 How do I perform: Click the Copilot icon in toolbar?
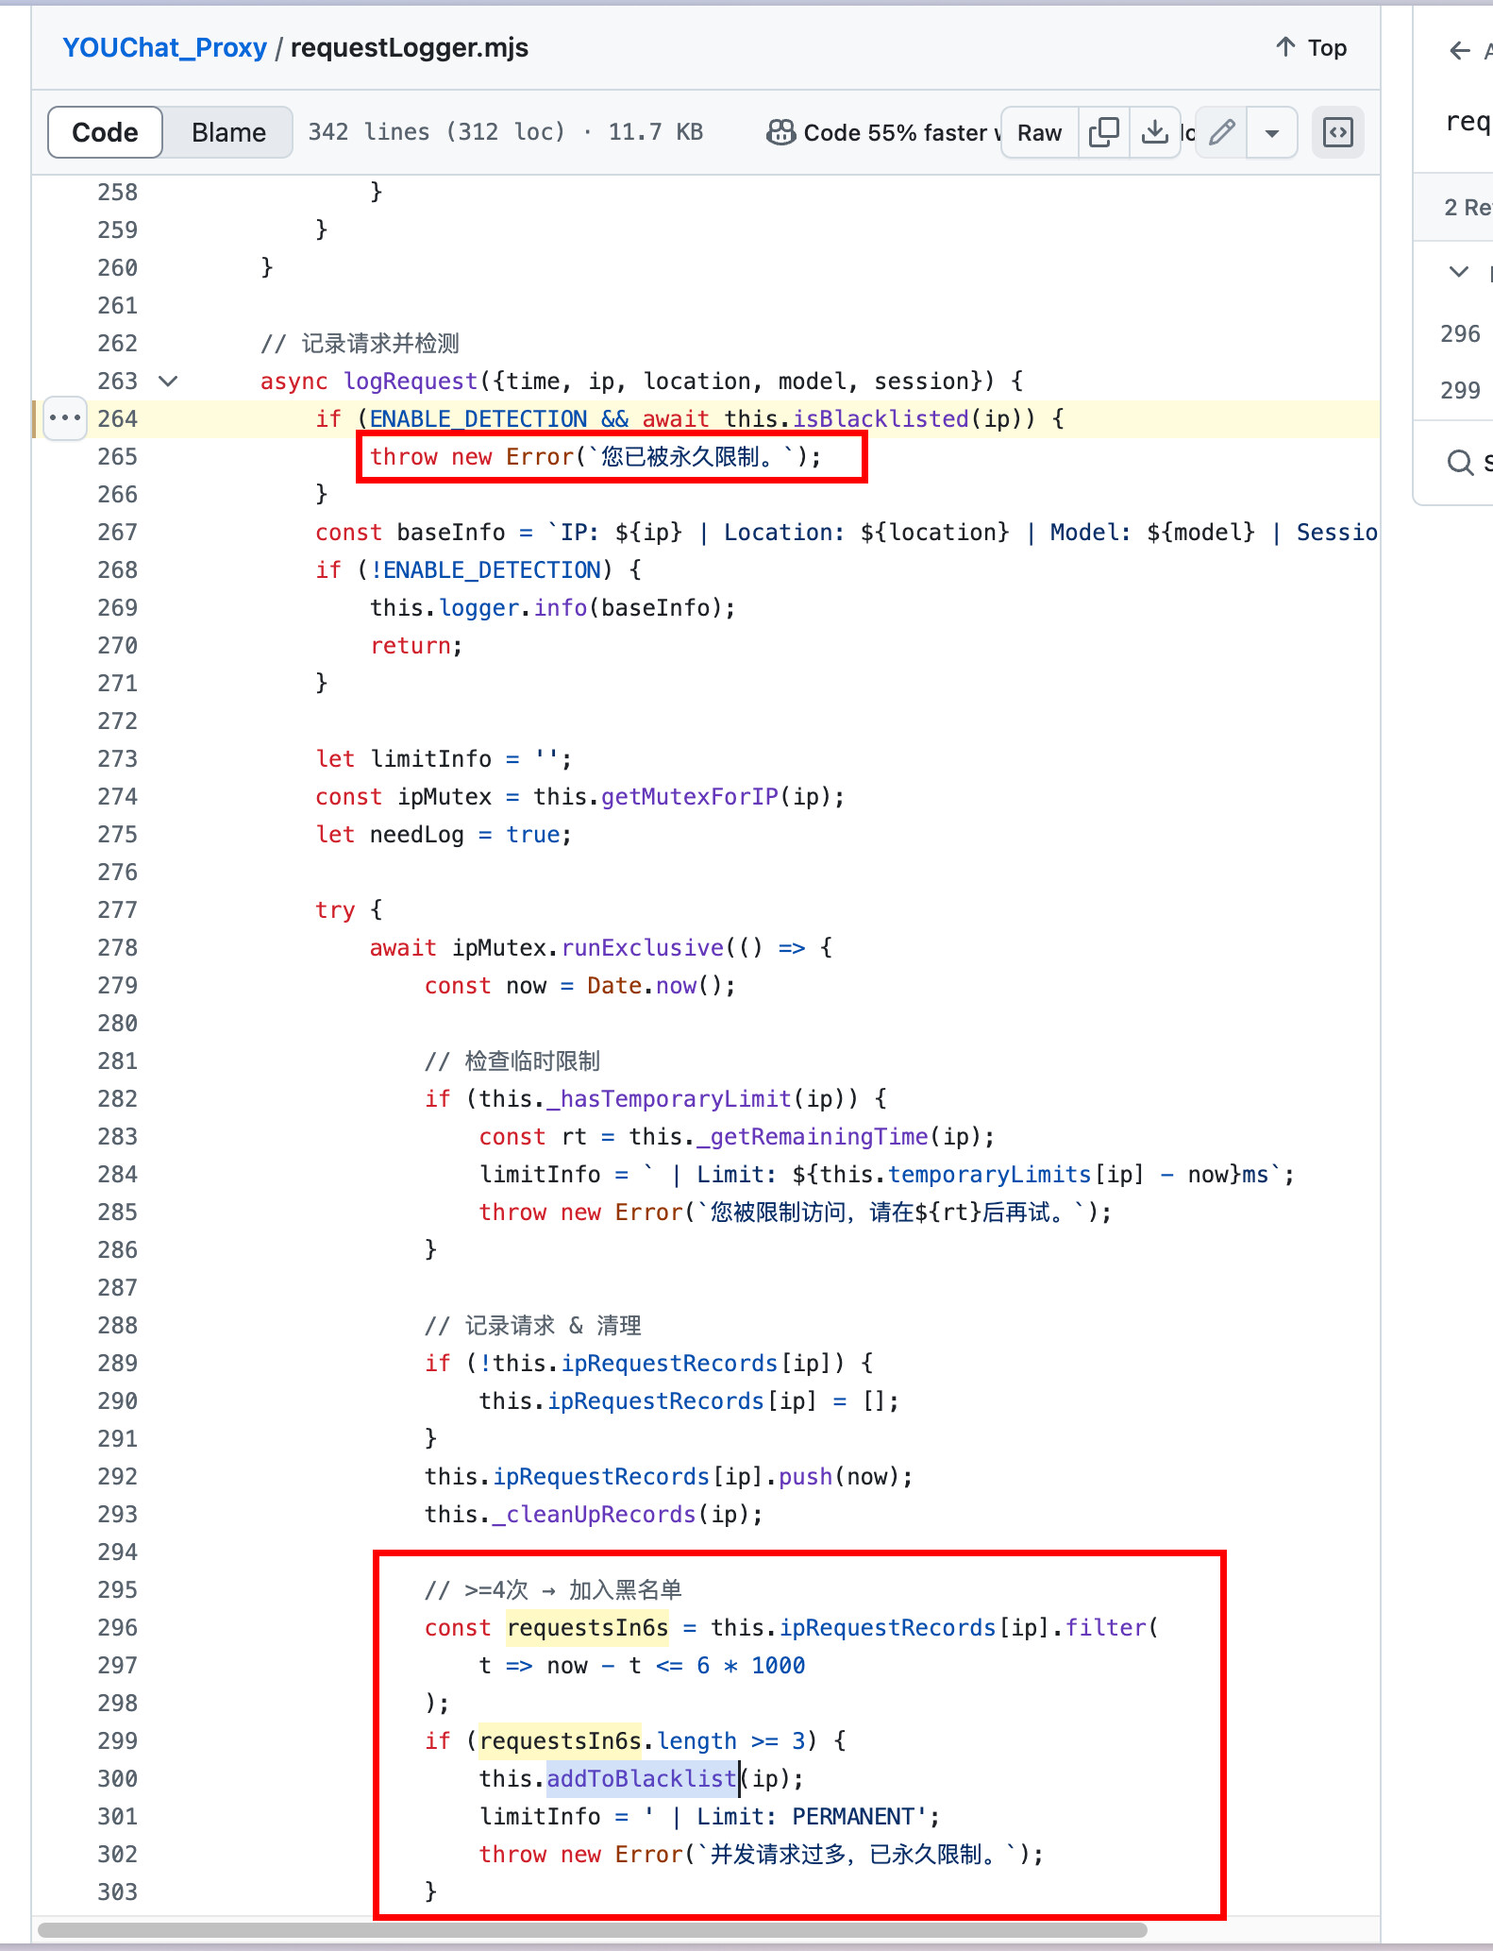point(780,132)
